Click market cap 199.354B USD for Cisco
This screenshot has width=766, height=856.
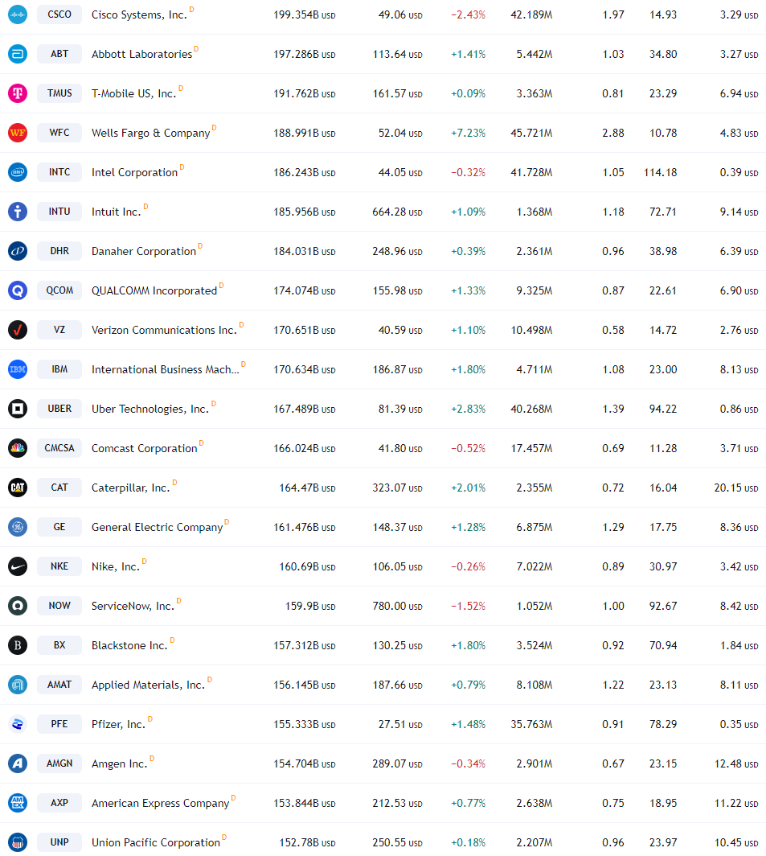pyautogui.click(x=305, y=14)
